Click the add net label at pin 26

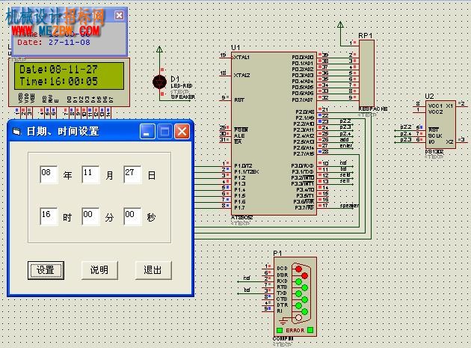pos(344,139)
